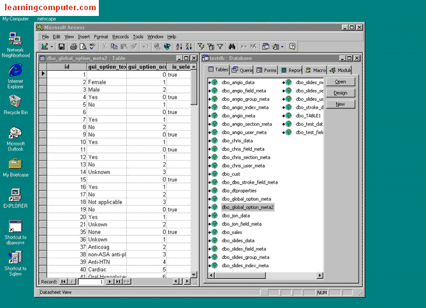Click the datasheet vertical scrollbar thumb
The height and width of the screenshot is (308, 426).
[x=194, y=87]
